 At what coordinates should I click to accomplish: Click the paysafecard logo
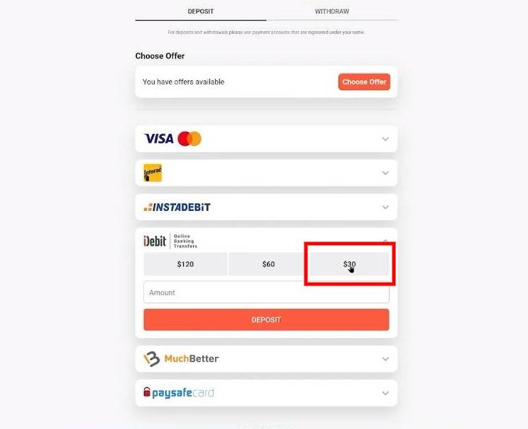(178, 393)
